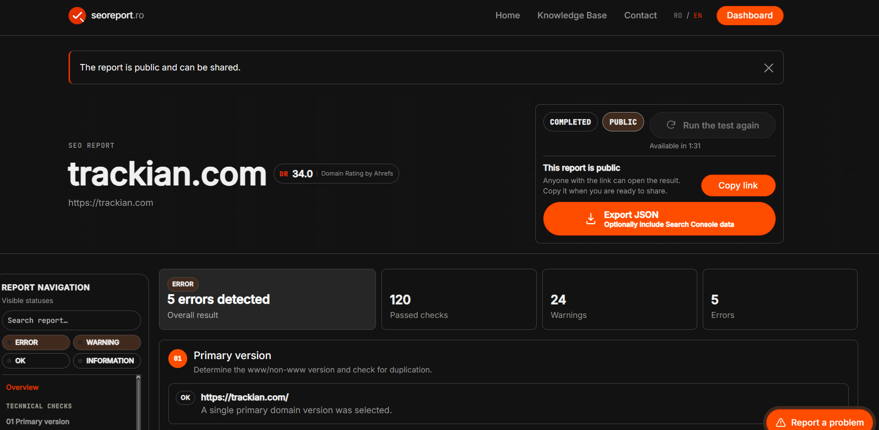Click the refresh icon beside Run the test again
This screenshot has height=430, width=879.
[x=671, y=125]
